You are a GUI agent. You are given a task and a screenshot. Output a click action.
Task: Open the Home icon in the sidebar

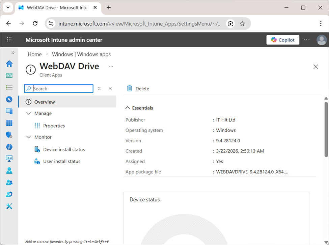[9, 64]
